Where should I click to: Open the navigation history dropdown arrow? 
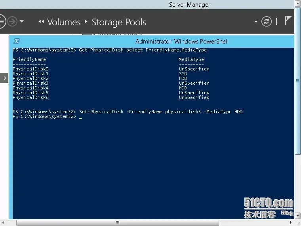click(x=22, y=21)
